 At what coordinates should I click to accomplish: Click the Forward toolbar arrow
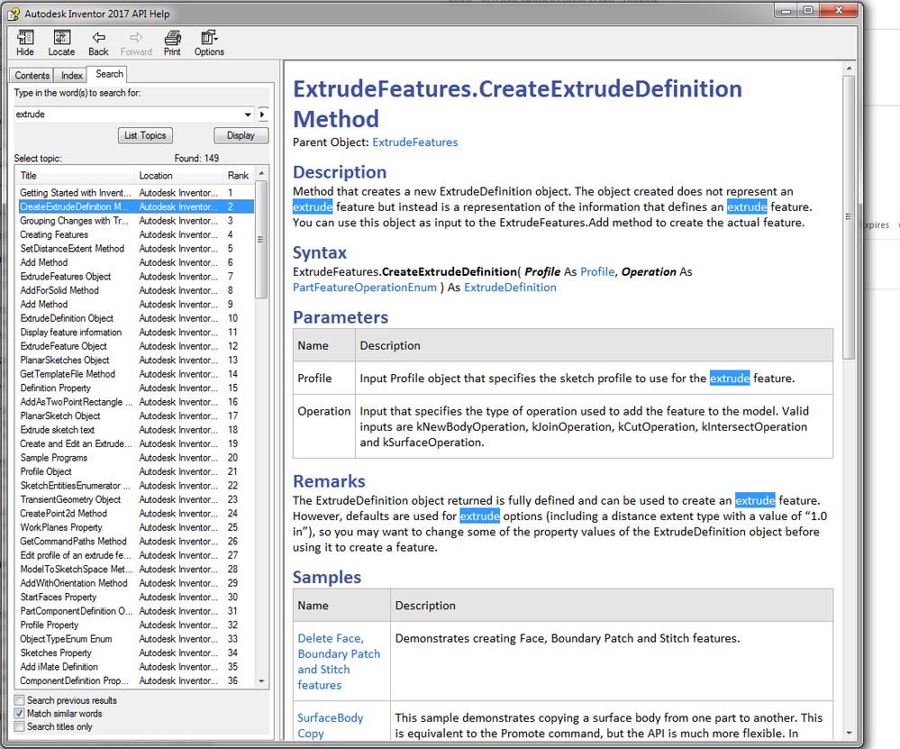tap(136, 43)
